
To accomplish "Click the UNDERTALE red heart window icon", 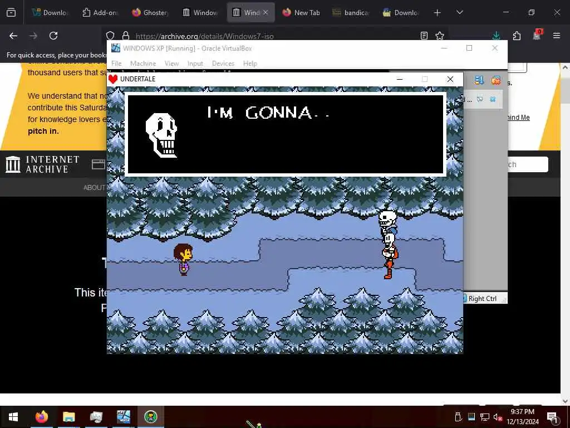I will [113, 79].
